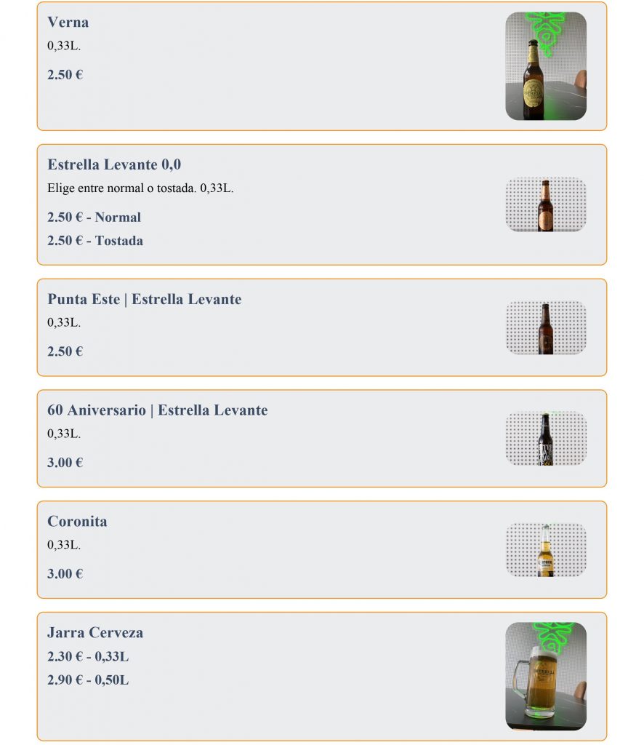This screenshot has height=745, width=644.
Task: Open the 60 Aniversario bottle picture
Action: point(545,439)
